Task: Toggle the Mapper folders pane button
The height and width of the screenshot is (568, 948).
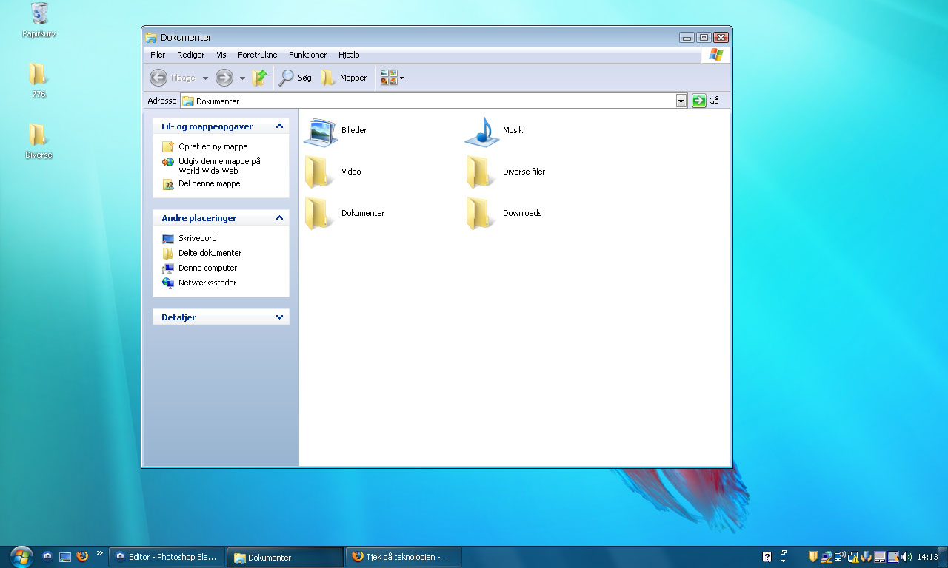Action: pos(344,78)
